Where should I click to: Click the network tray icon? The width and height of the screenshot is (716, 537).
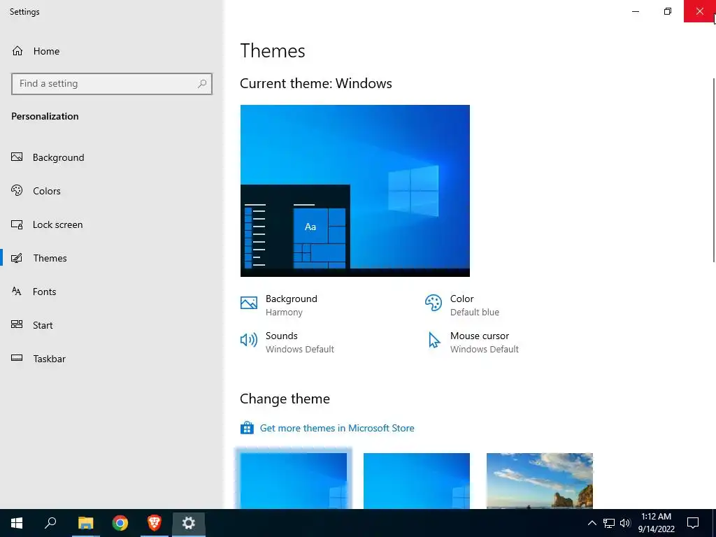(x=609, y=523)
